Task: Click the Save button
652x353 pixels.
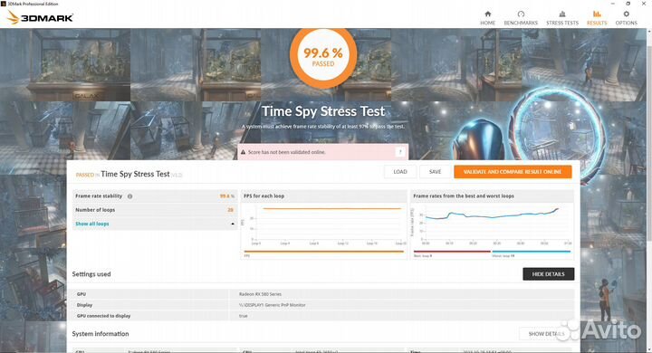Action: click(x=435, y=172)
